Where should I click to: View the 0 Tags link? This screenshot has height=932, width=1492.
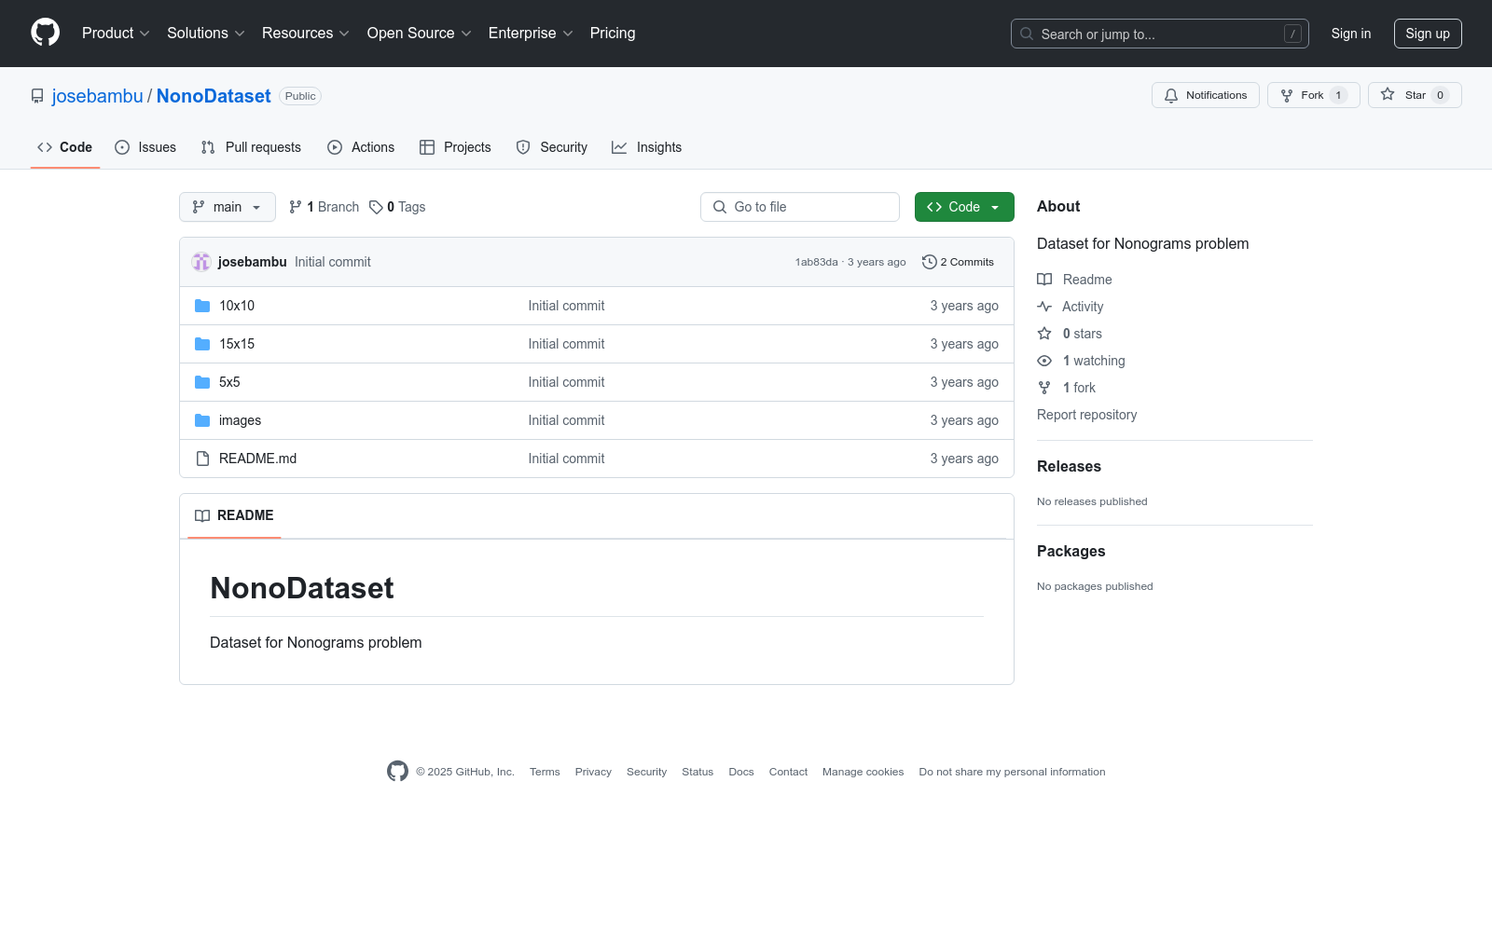[397, 207]
